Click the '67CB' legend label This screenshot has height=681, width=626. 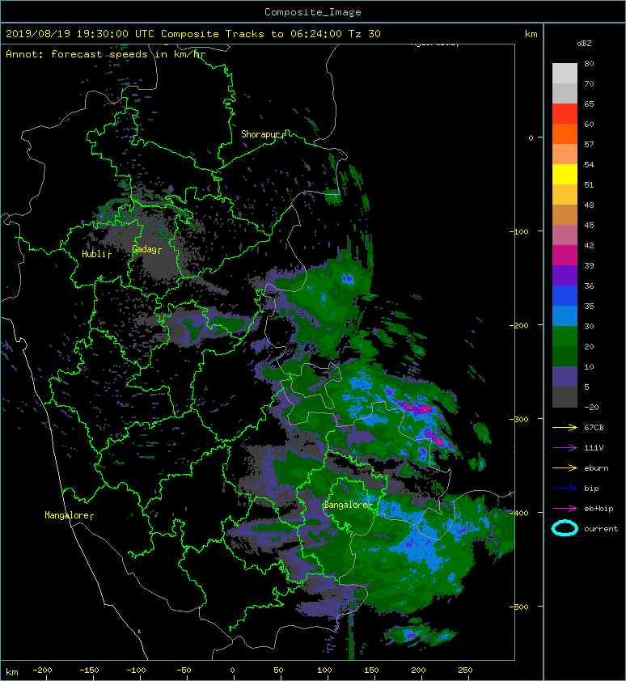[x=594, y=427]
